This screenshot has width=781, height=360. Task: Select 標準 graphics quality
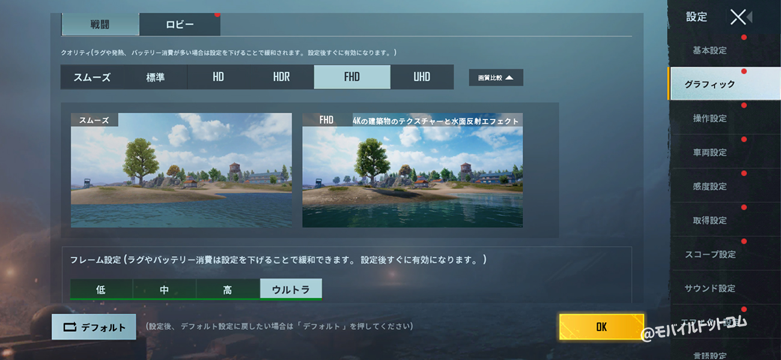tap(156, 77)
